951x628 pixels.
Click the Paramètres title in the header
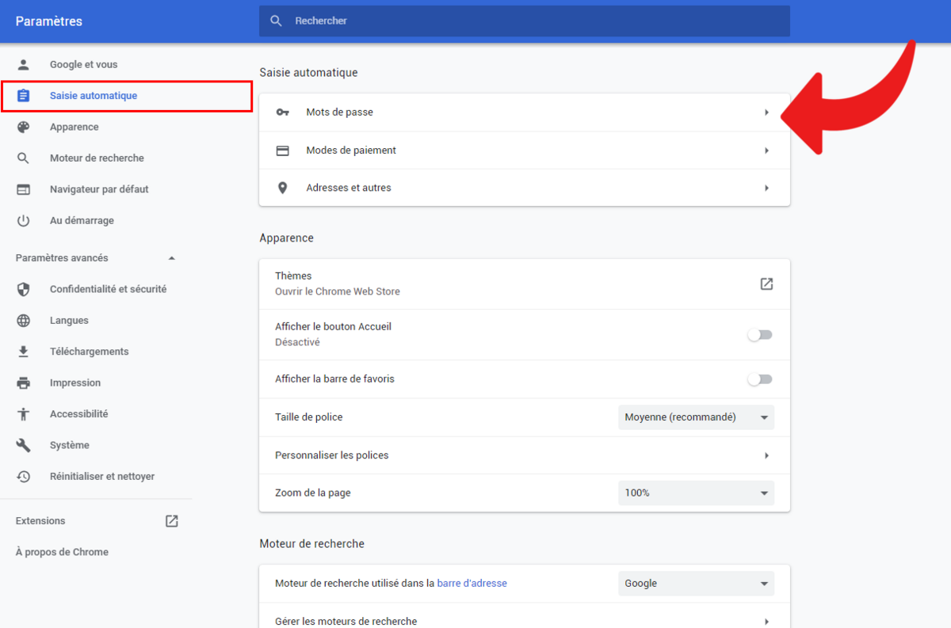(x=49, y=21)
